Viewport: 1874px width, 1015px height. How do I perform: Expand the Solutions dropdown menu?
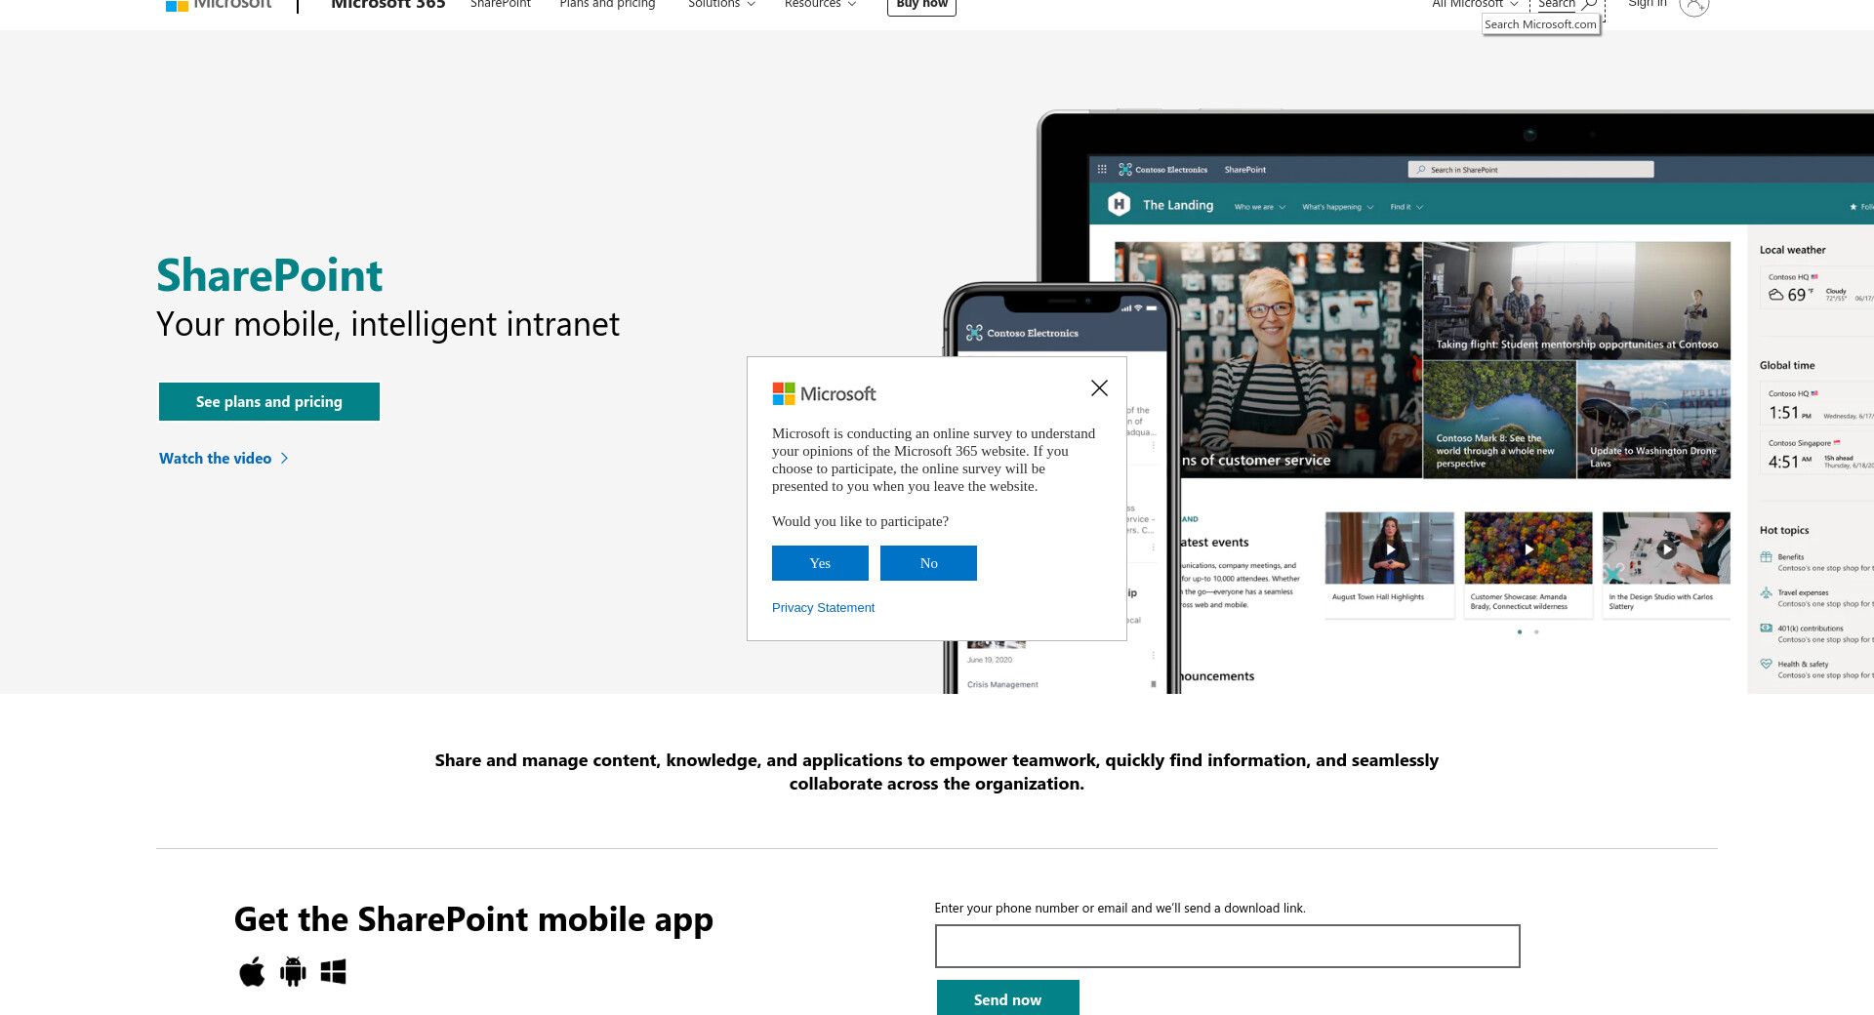coord(721,4)
